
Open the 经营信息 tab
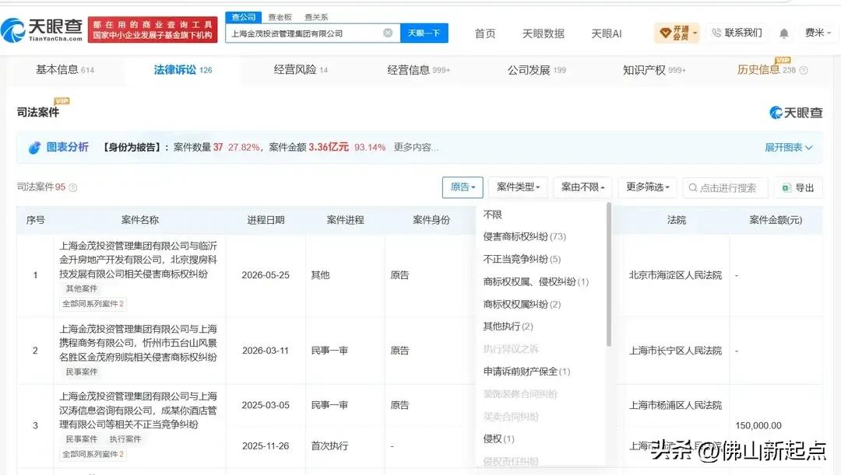(x=419, y=70)
